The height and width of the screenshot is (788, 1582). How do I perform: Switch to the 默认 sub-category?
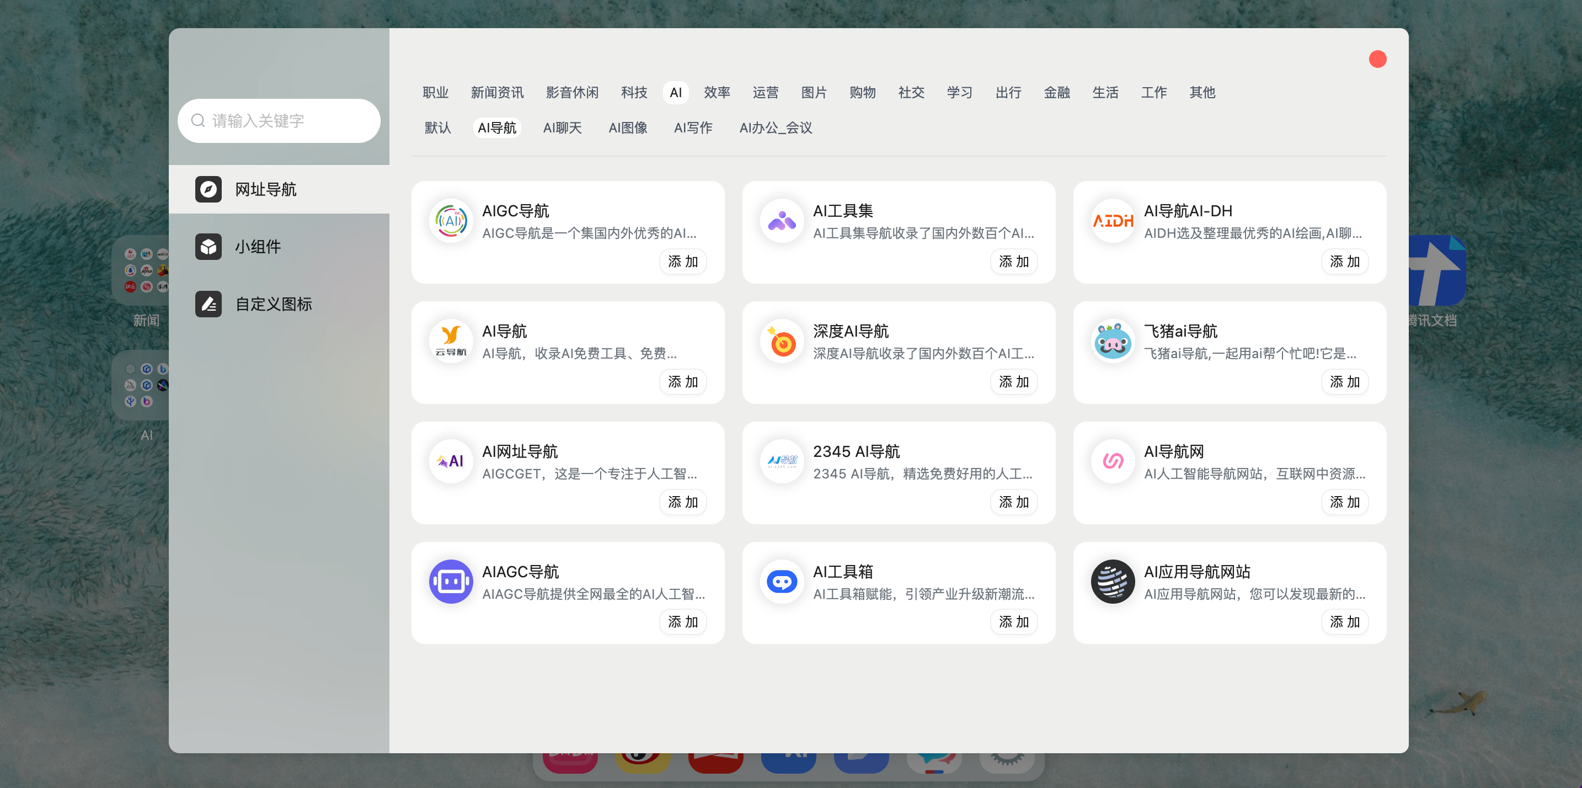pyautogui.click(x=437, y=127)
